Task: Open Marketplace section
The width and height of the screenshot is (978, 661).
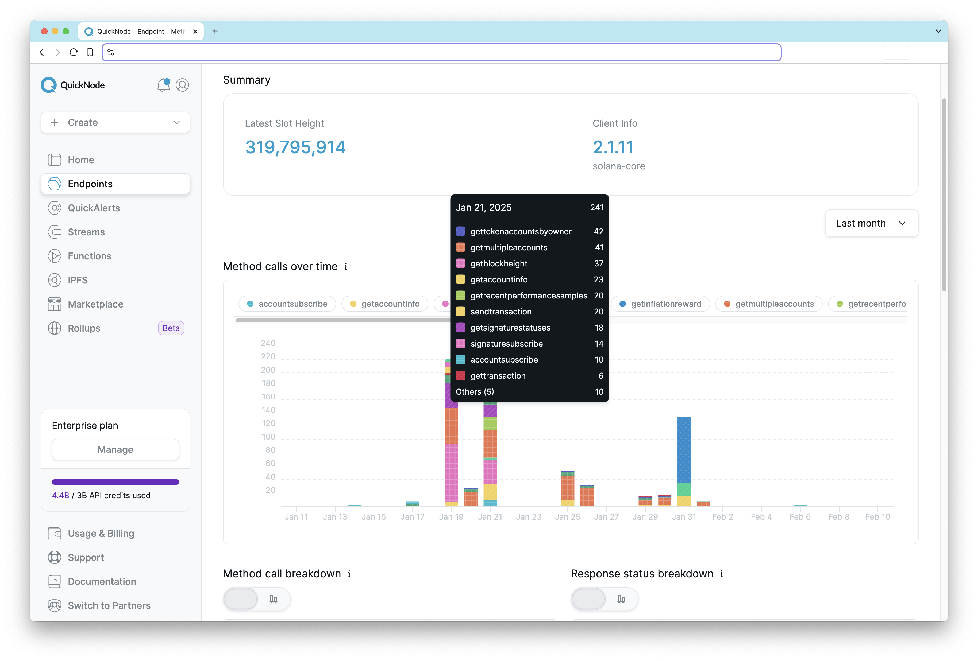Action: 115,304
